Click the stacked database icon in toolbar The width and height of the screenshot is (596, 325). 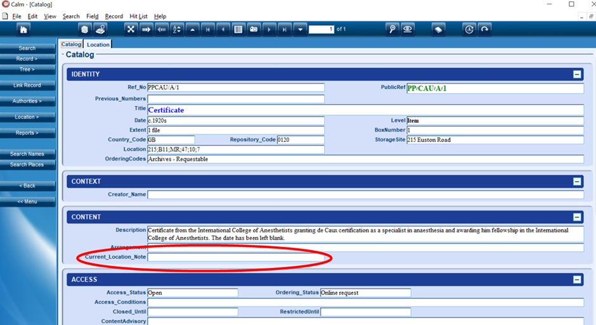click(x=85, y=29)
